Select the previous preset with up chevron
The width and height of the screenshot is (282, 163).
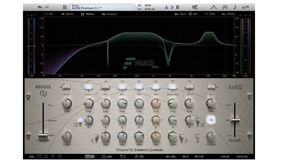tap(140, 5)
